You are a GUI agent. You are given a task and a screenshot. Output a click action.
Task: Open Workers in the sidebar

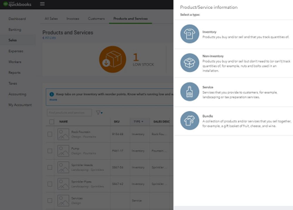click(x=15, y=62)
